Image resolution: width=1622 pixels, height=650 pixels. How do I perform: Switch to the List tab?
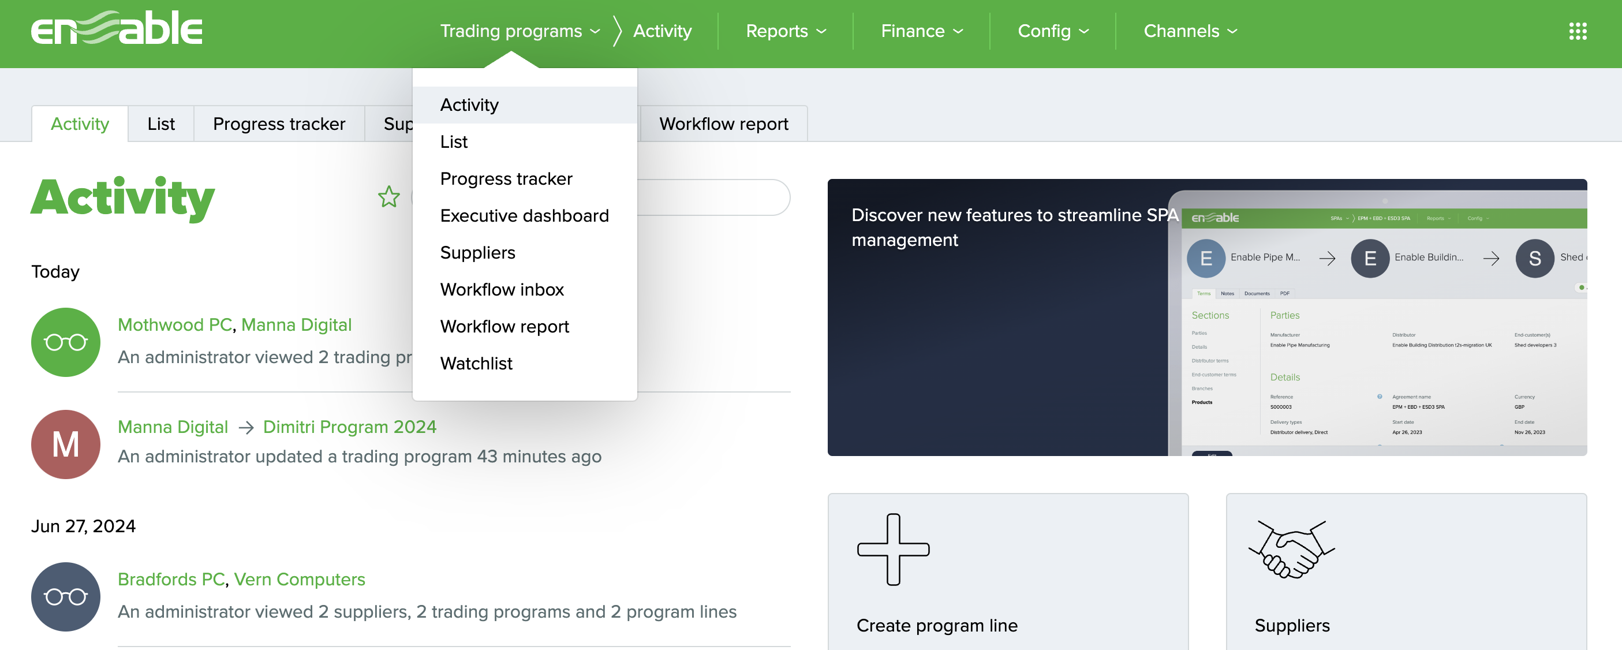(161, 124)
